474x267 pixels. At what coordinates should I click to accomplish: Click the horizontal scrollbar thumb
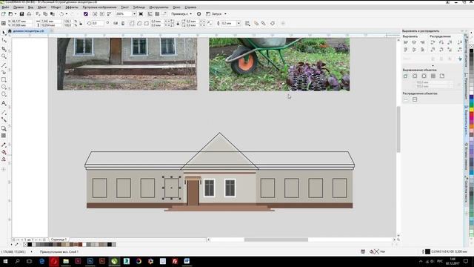(x=276, y=240)
